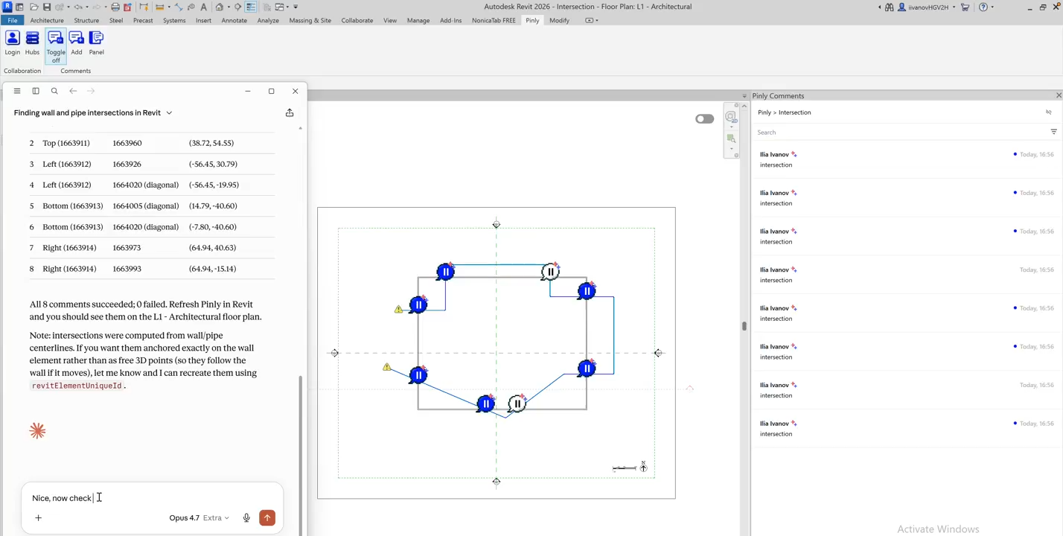Open the Undo history dropdown arrow
The width and height of the screenshot is (1063, 536).
[86, 7]
